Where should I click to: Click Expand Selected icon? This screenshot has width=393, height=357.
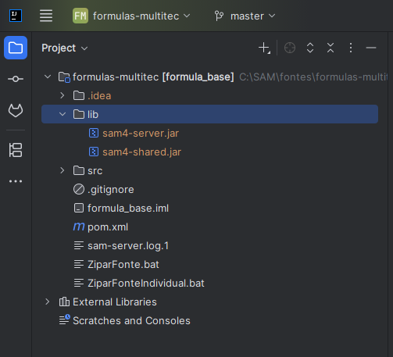310,48
